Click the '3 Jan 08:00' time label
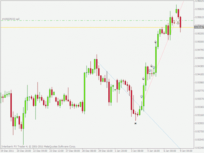The width and height of the screenshot is (204, 153). 137,151
